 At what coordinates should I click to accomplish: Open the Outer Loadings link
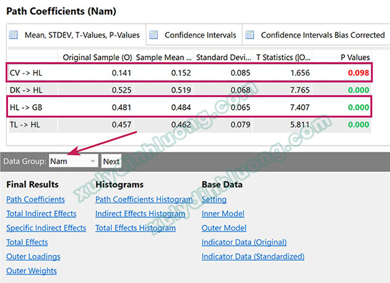(x=33, y=256)
